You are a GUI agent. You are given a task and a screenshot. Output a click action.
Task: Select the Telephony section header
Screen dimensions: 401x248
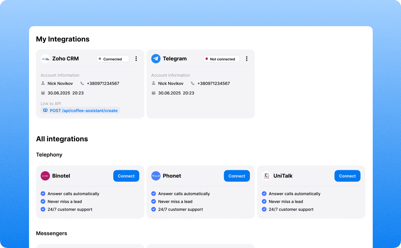[x=49, y=155]
